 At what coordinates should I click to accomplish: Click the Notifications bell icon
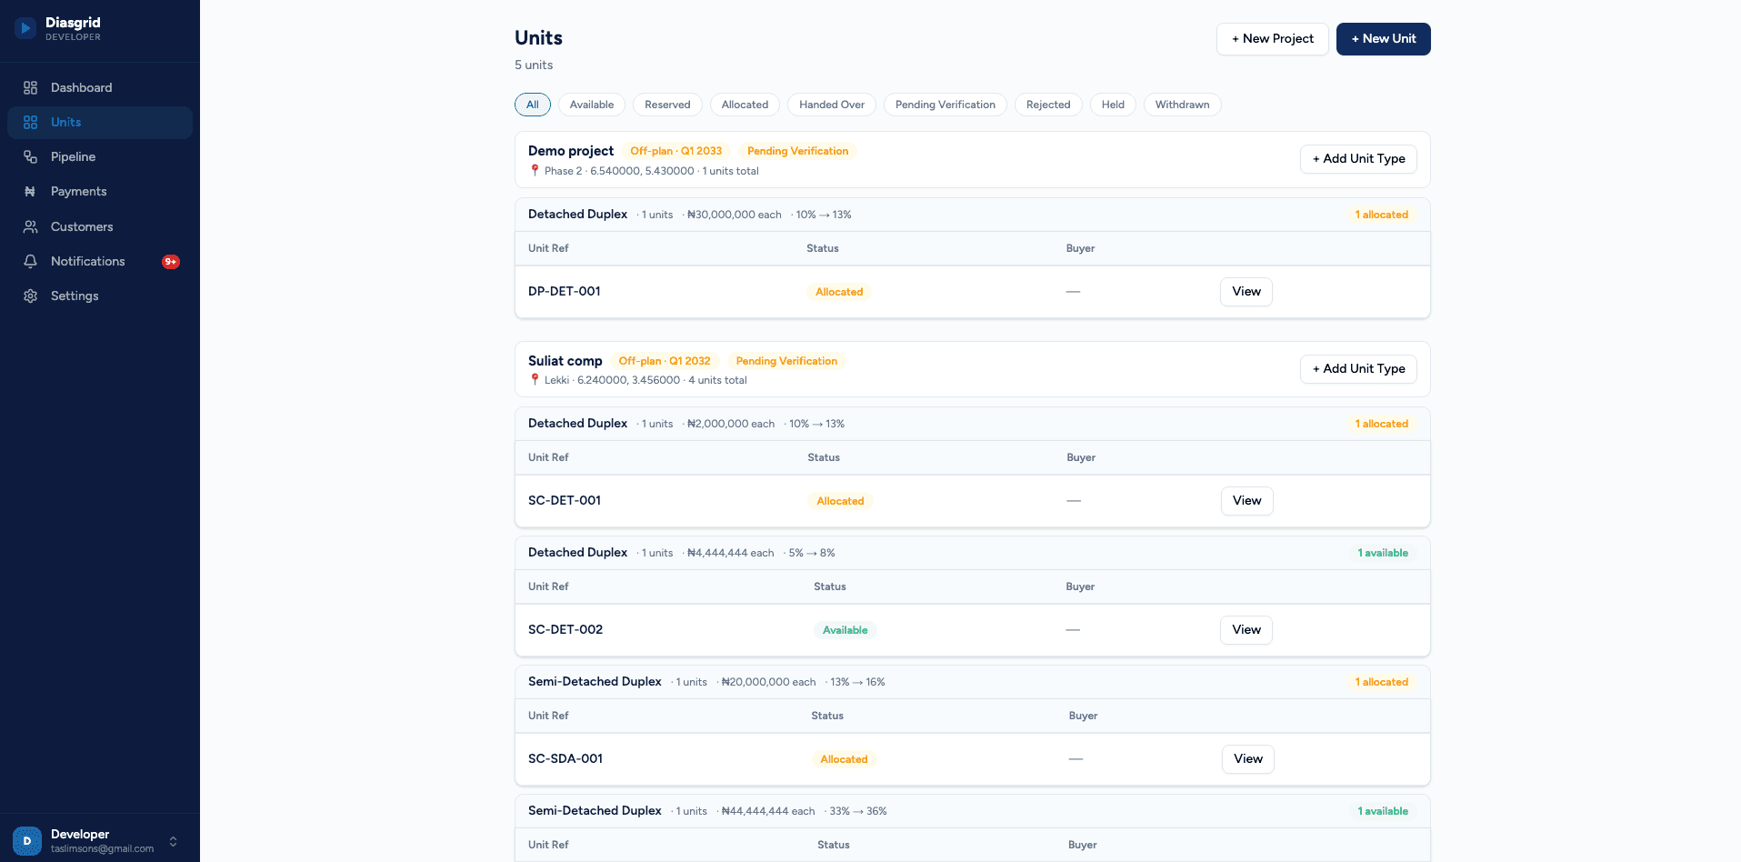point(30,261)
